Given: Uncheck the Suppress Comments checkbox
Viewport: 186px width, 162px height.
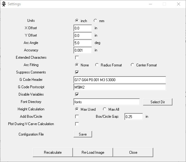Looking at the screenshot, I should [x=77, y=72].
